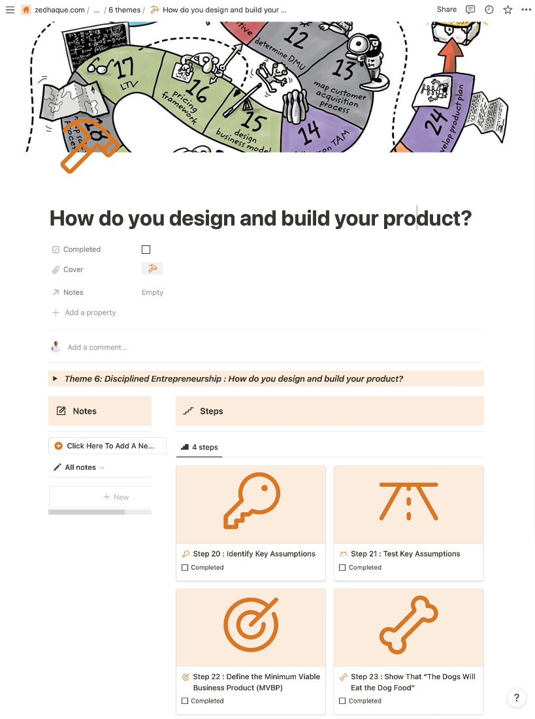Image resolution: width=535 pixels, height=719 pixels.
Task: Favorite this page with star icon
Action: pyautogui.click(x=508, y=10)
